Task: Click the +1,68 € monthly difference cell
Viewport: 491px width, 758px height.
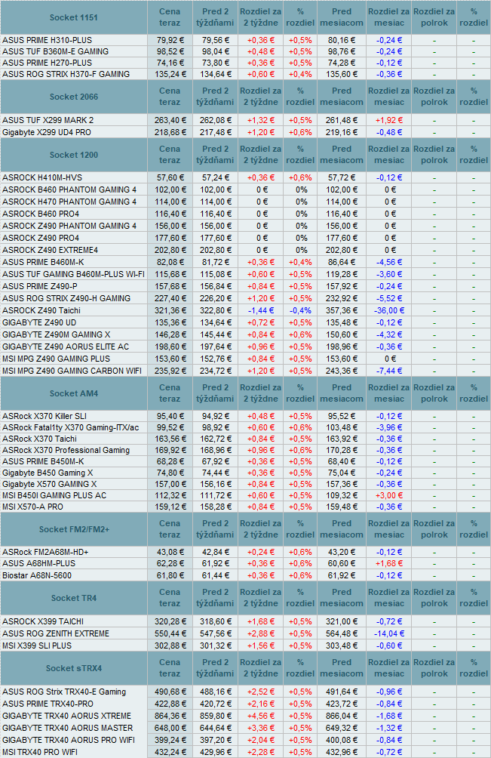Action: [x=388, y=564]
